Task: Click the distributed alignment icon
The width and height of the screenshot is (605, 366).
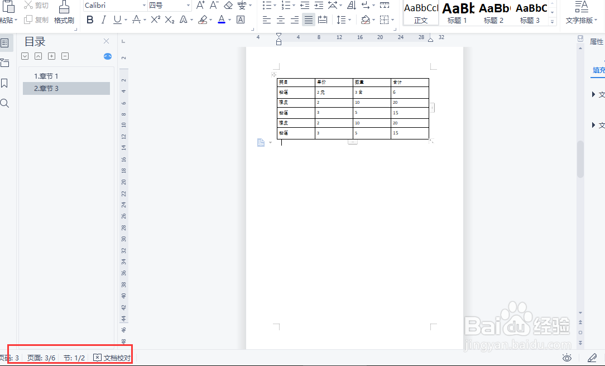Action: [x=323, y=20]
